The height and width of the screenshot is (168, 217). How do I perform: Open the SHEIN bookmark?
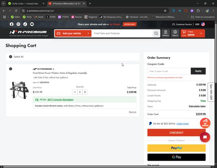tap(51, 17)
